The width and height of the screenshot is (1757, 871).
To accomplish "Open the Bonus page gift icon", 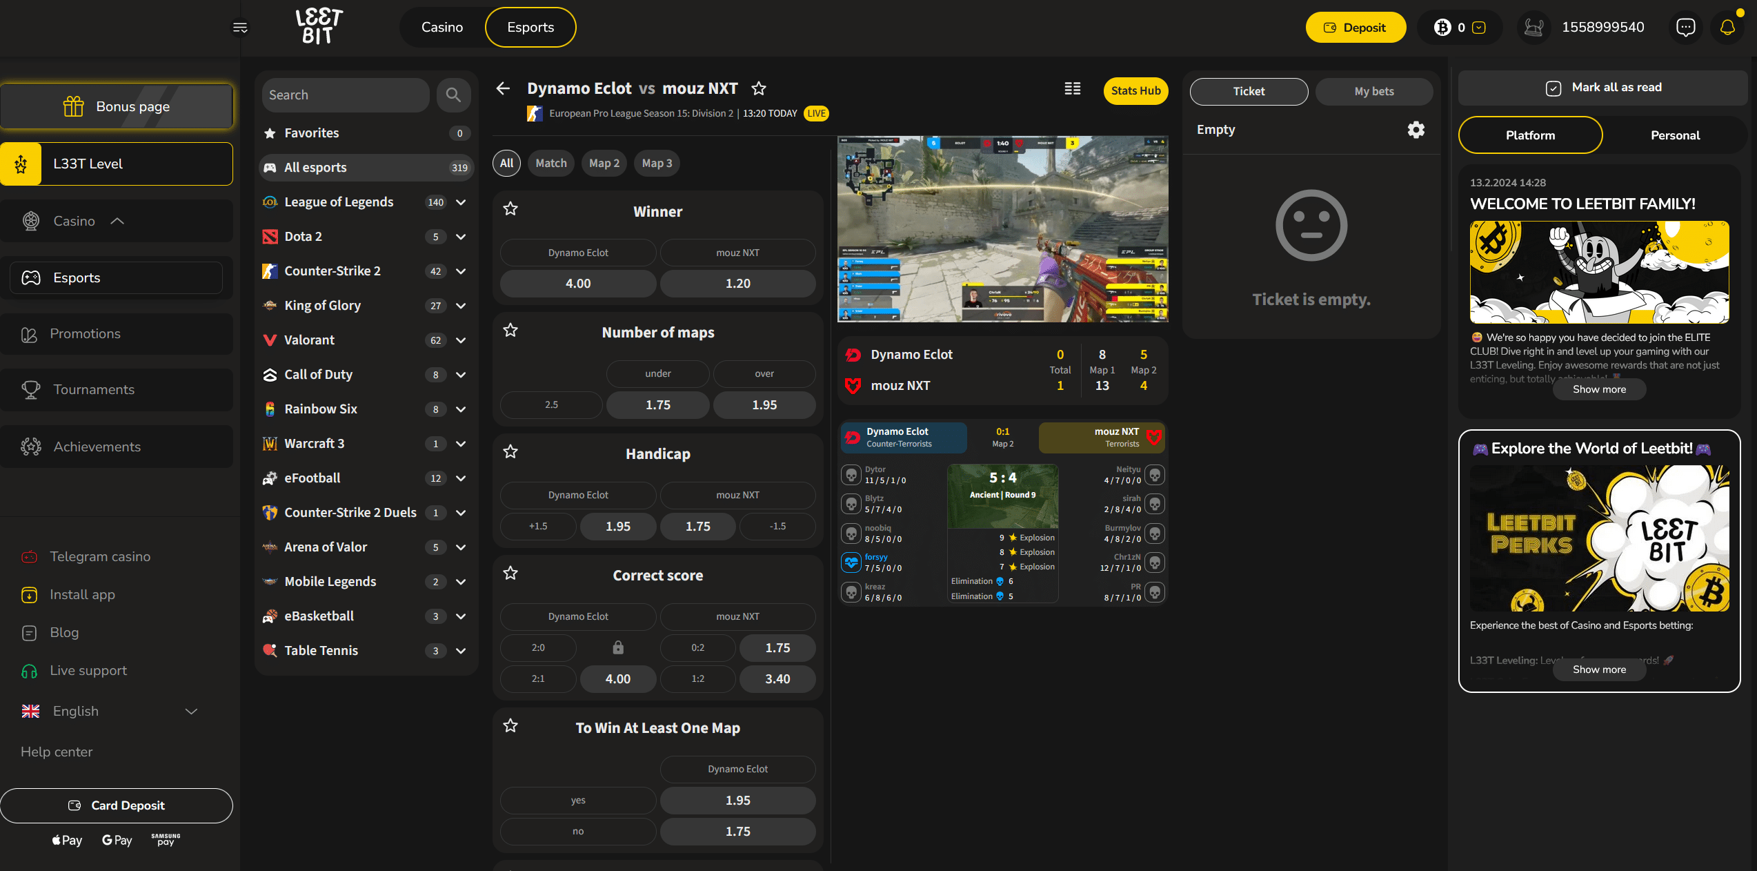I will coord(73,106).
